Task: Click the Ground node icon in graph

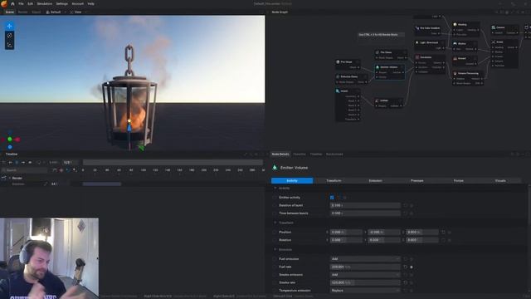Action: (x=455, y=58)
